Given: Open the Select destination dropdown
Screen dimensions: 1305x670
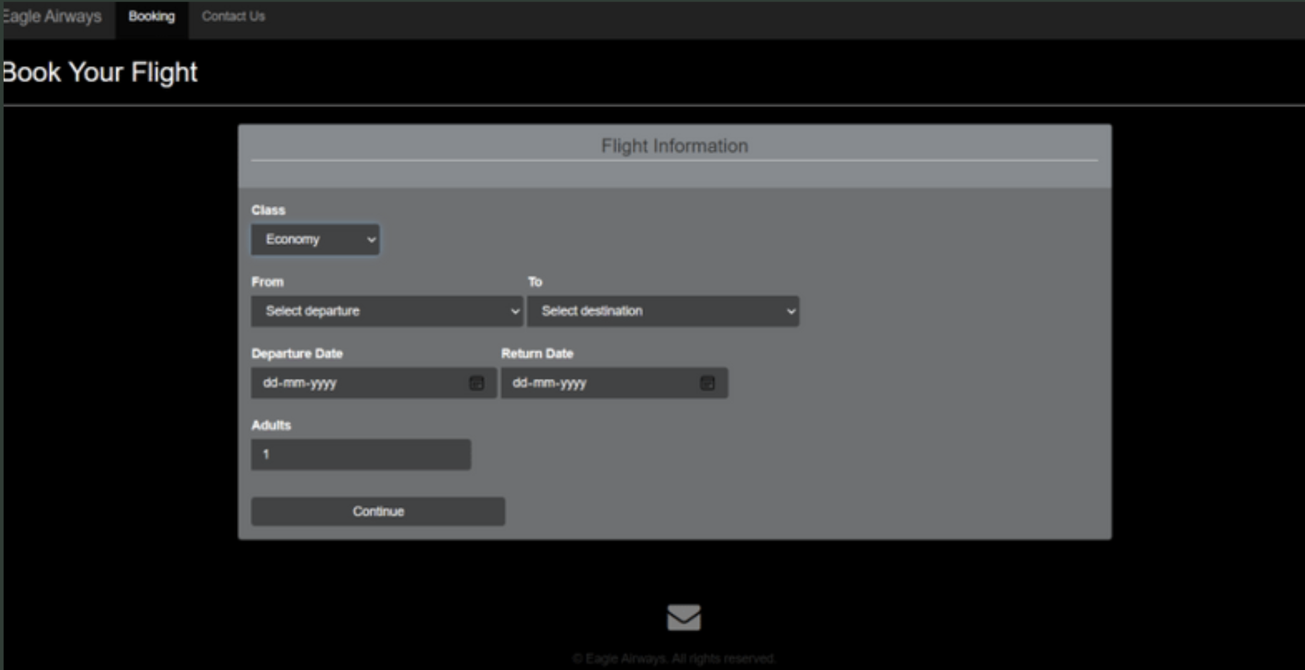Looking at the screenshot, I should coord(633,311).
